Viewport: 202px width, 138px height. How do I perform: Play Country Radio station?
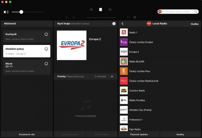pyautogui.click(x=160, y=91)
